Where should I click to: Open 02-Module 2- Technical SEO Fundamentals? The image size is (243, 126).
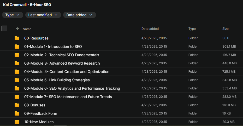(62, 55)
